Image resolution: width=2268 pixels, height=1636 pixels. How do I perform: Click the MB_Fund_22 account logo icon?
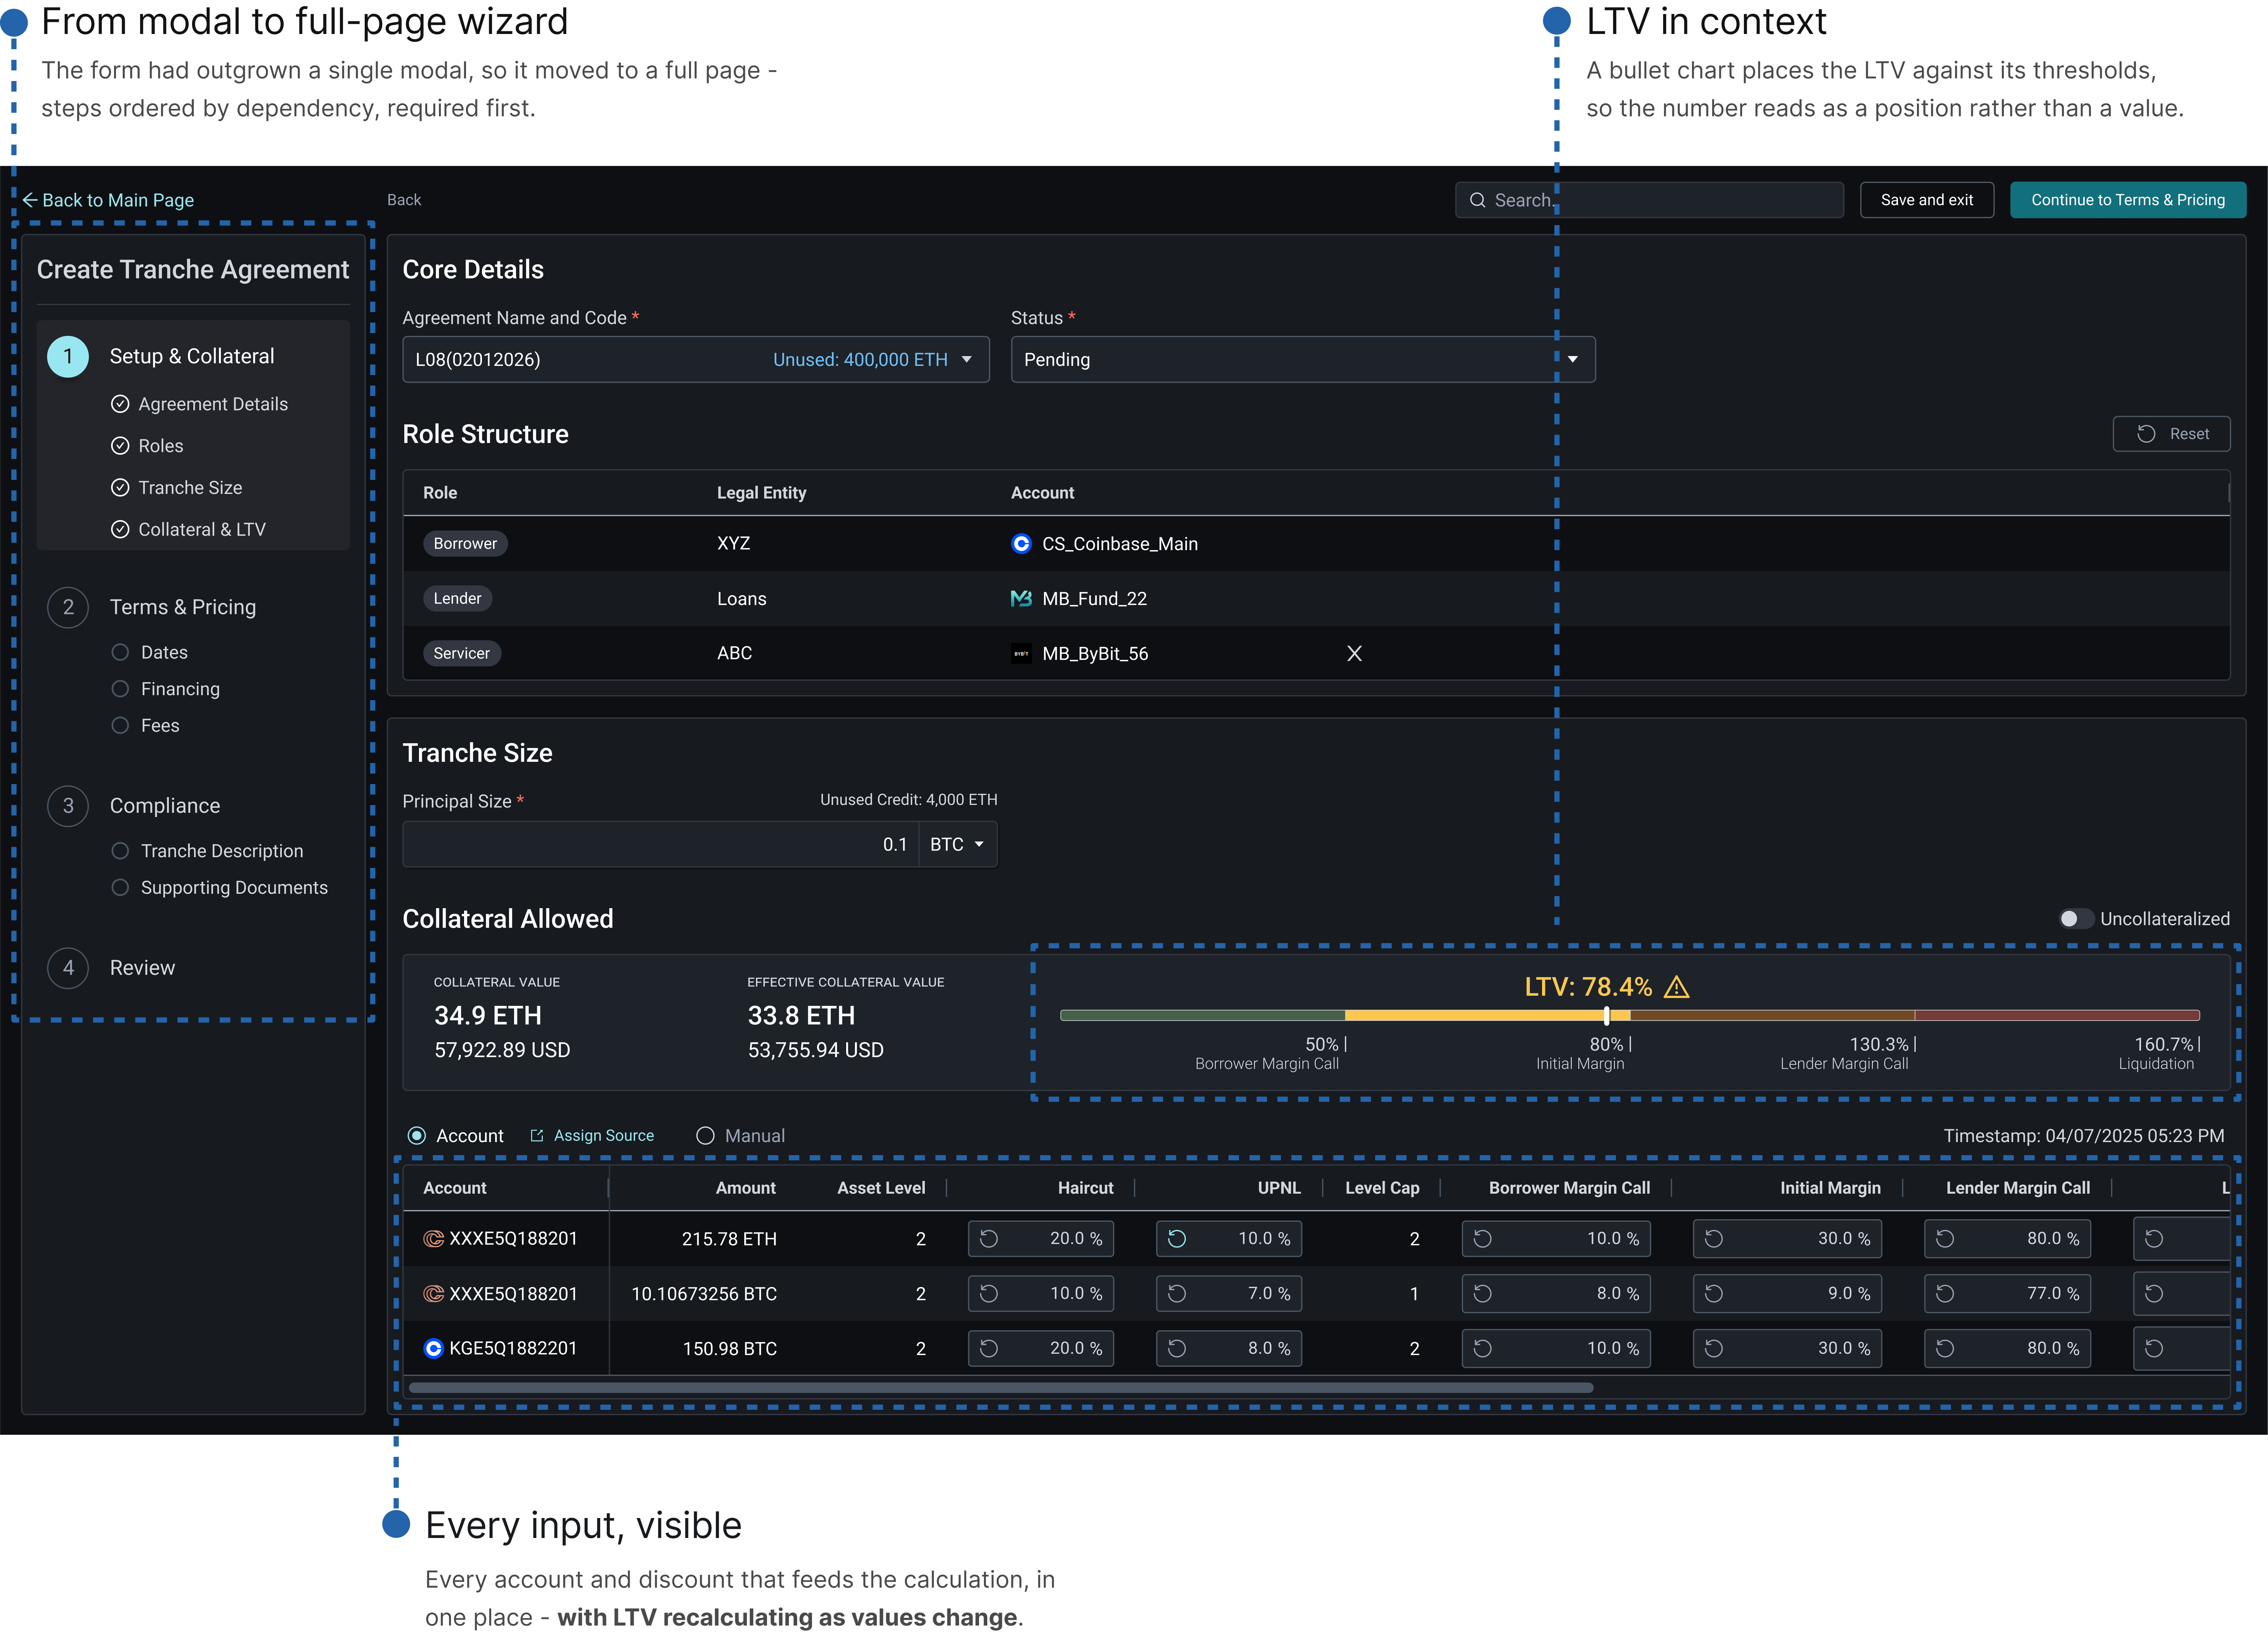coord(1021,598)
